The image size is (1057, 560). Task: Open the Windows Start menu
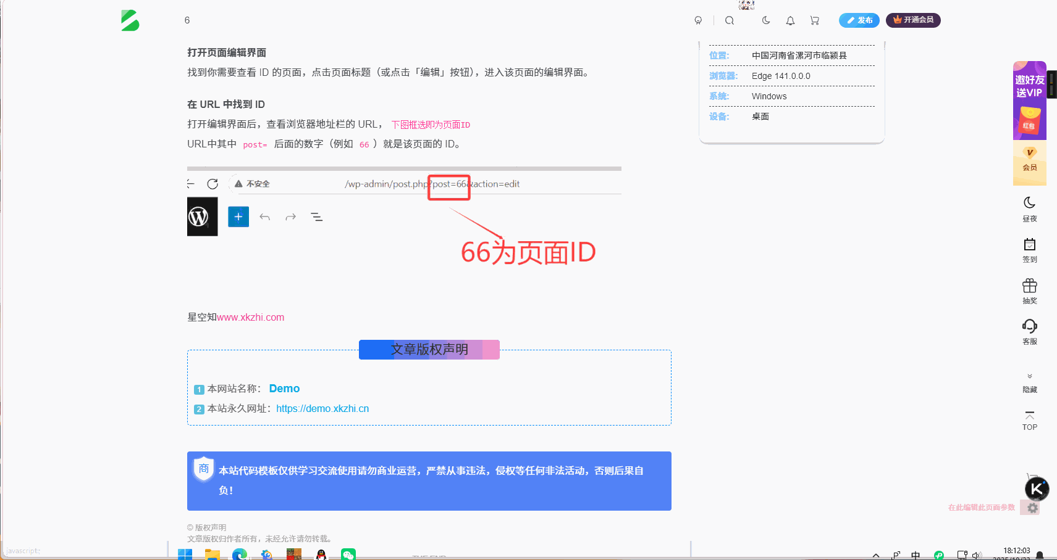(x=184, y=554)
